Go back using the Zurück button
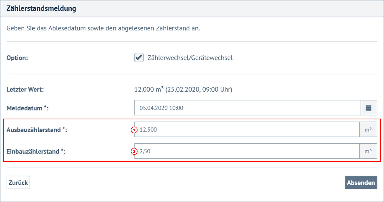Screen dimensions: 384x202 click(18, 182)
